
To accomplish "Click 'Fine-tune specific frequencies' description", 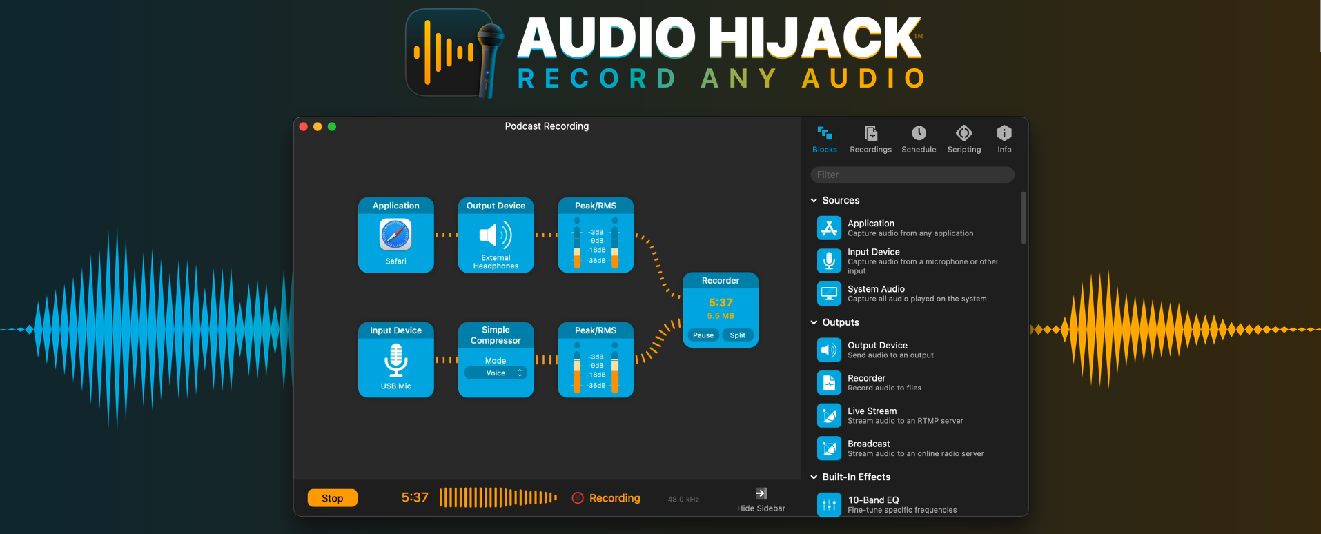I will pyautogui.click(x=902, y=510).
